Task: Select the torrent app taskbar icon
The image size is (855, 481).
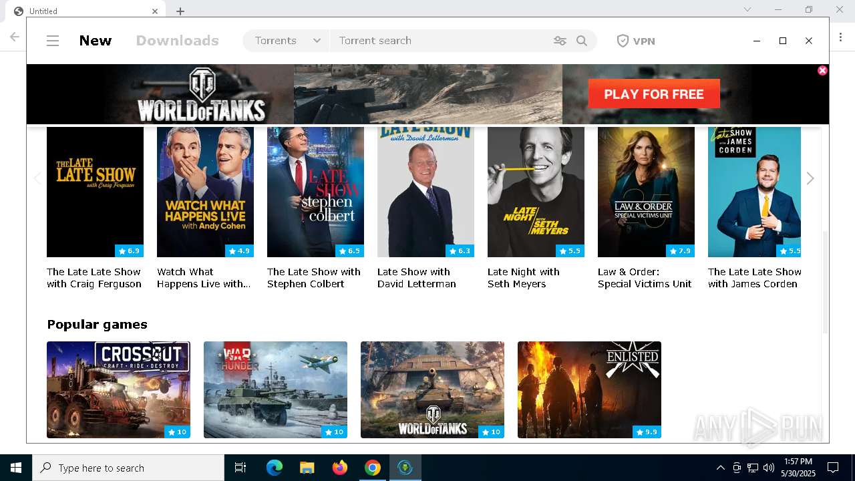Action: tap(405, 468)
